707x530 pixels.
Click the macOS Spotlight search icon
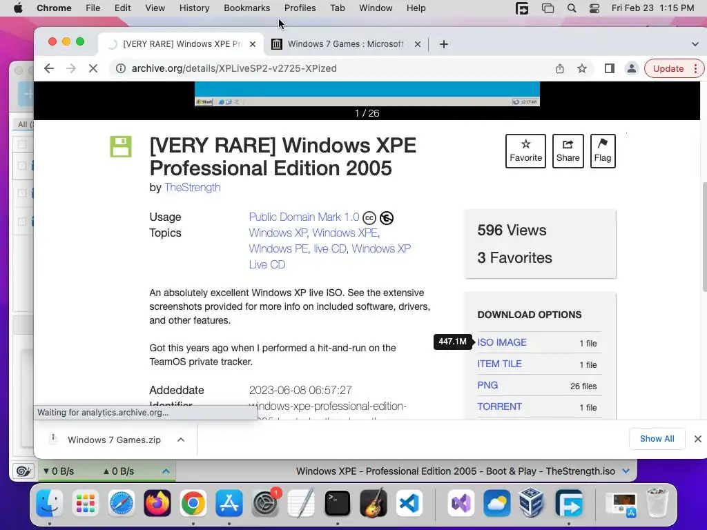(571, 8)
